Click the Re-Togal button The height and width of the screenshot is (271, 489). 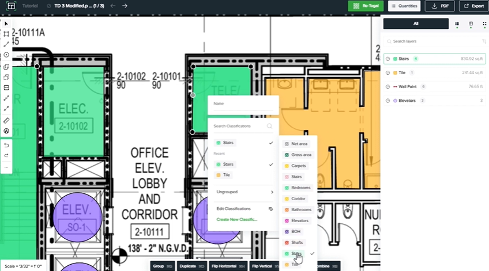point(366,6)
